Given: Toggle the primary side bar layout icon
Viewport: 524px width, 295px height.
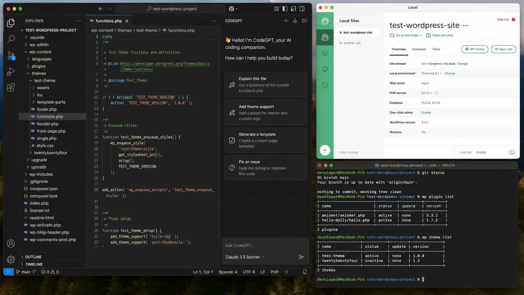Looking at the screenshot, I should coord(285,9).
